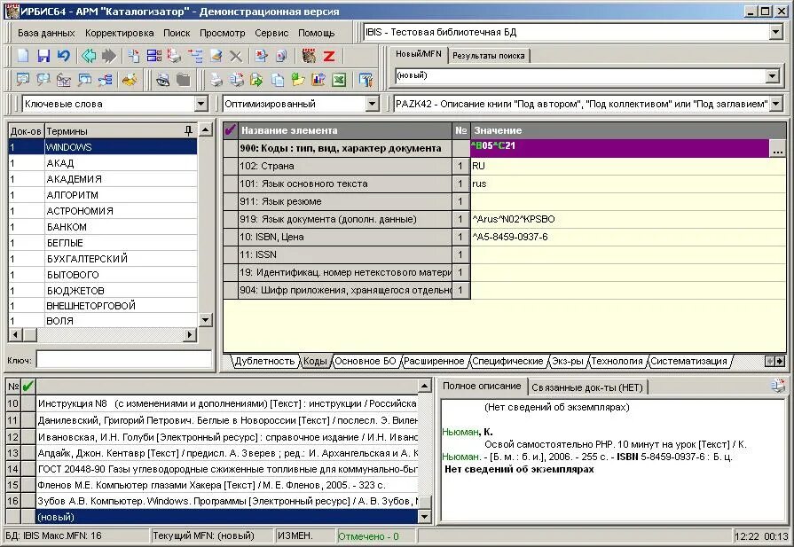Open the База данных menu
794x547 pixels.
coord(46,33)
